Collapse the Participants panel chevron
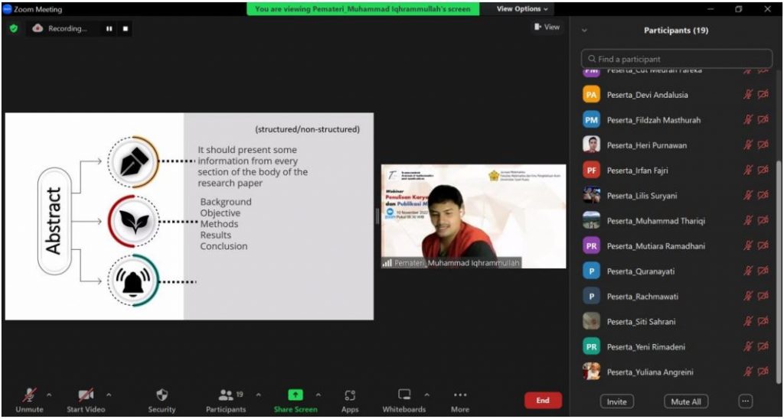The image size is (784, 419). (585, 31)
